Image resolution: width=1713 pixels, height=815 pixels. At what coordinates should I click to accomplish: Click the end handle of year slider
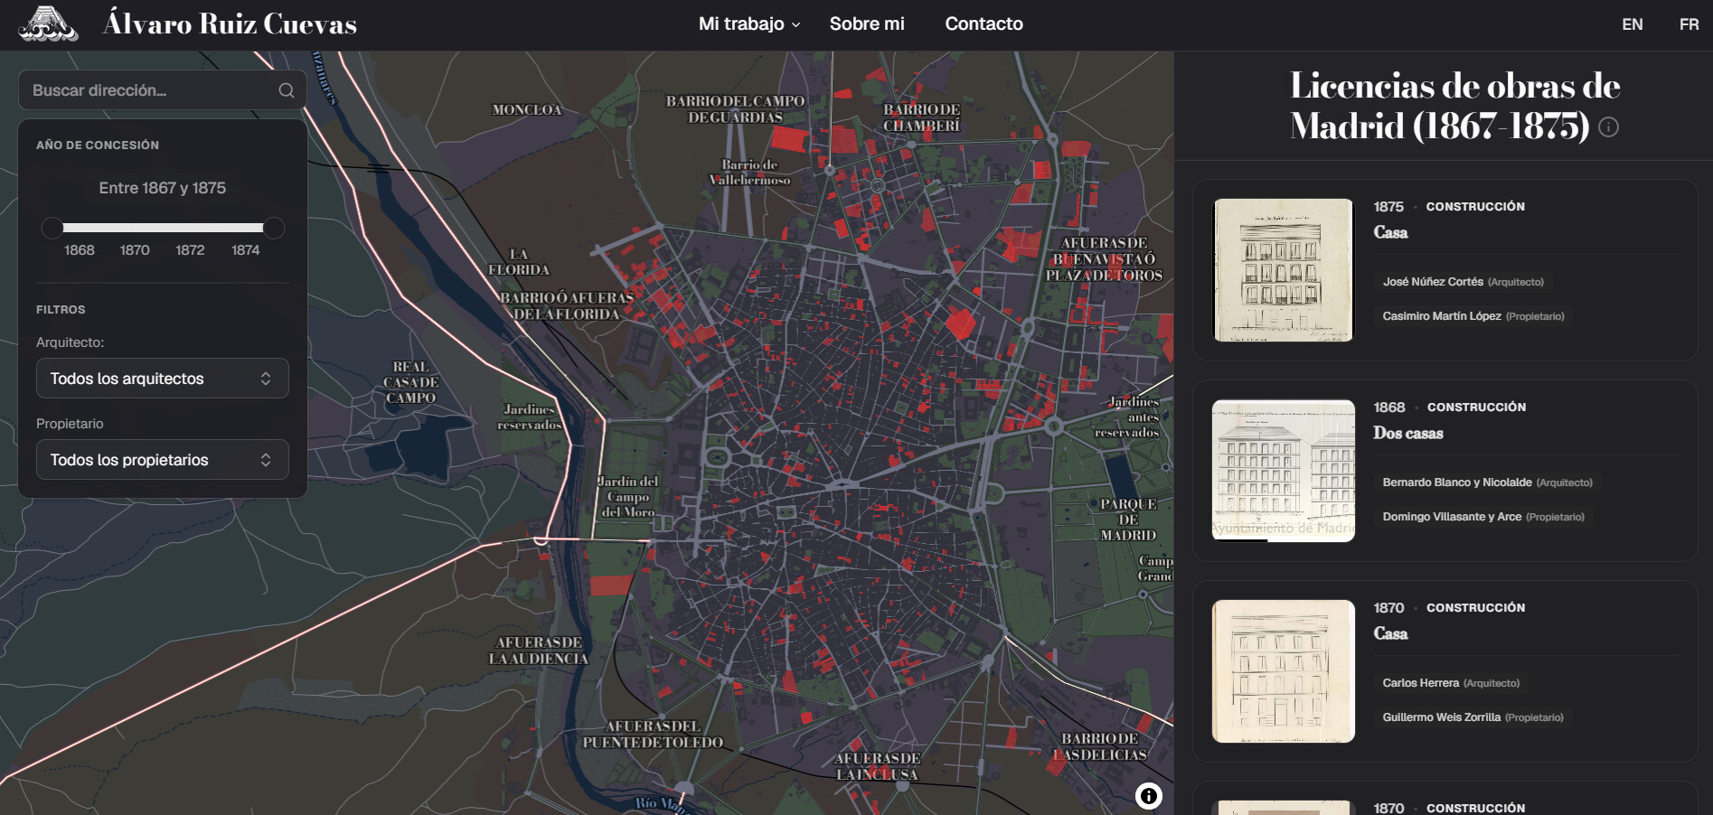(273, 228)
